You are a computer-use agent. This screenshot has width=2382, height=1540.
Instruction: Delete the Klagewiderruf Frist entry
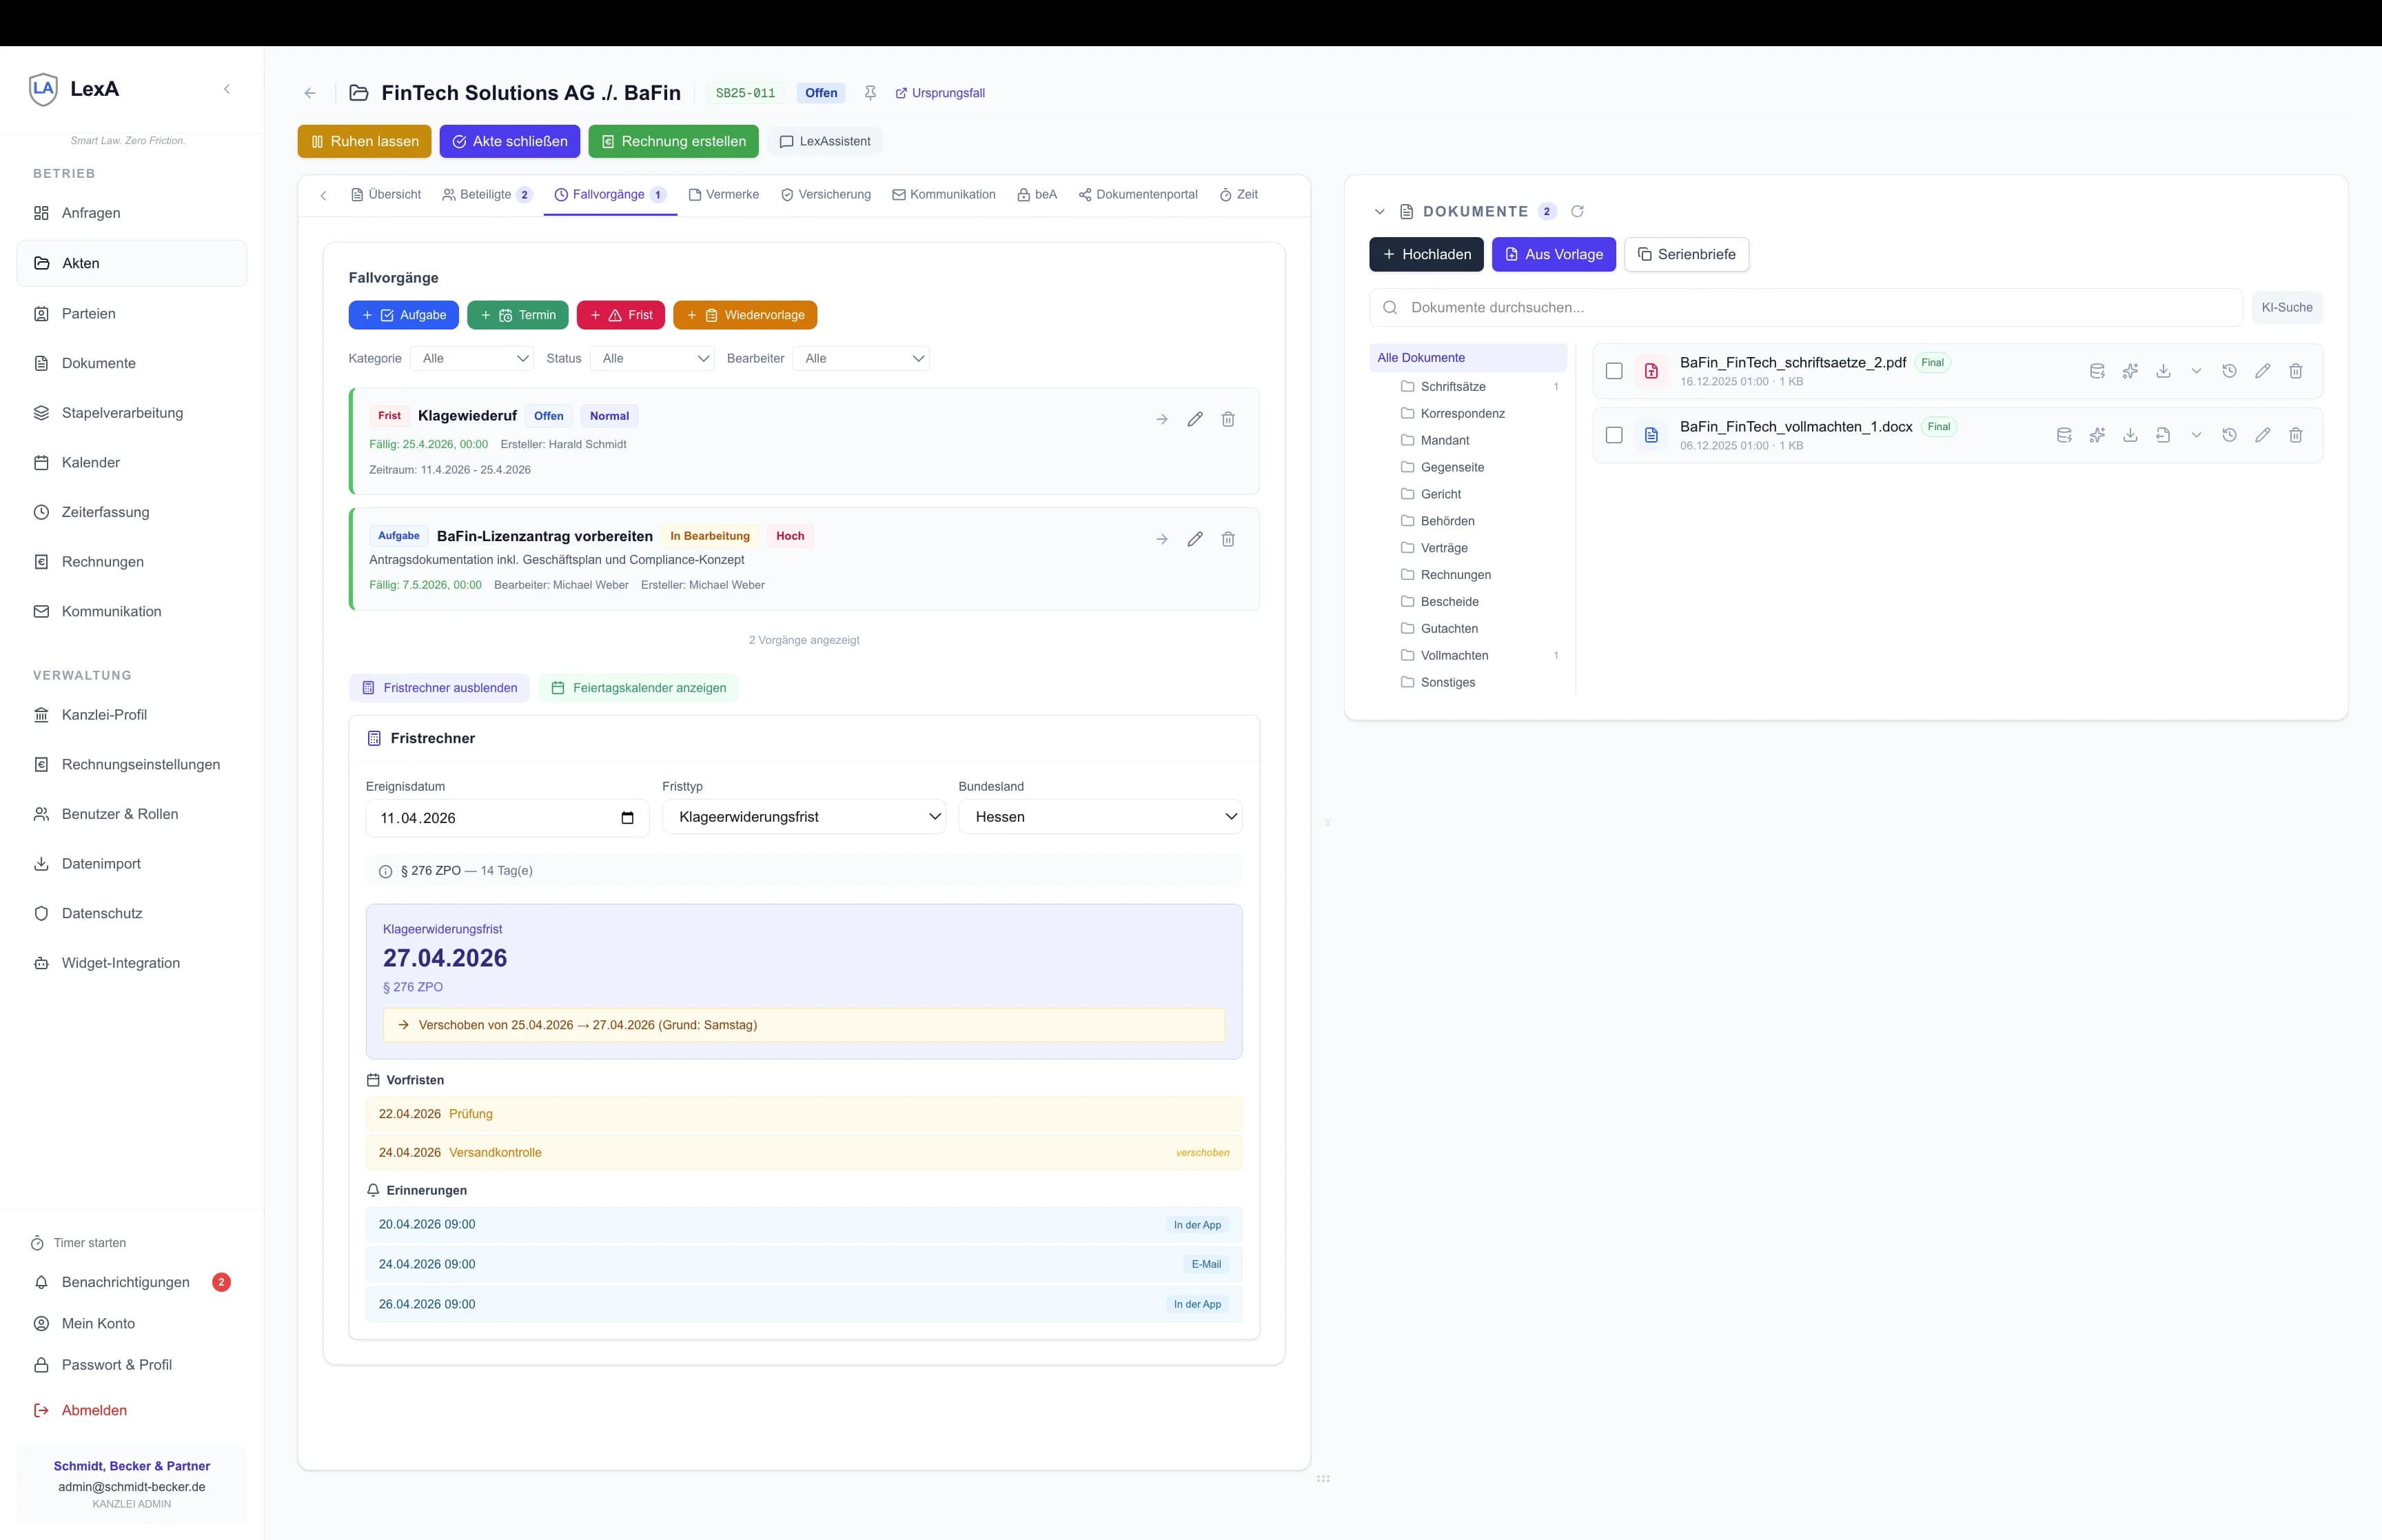(1228, 419)
